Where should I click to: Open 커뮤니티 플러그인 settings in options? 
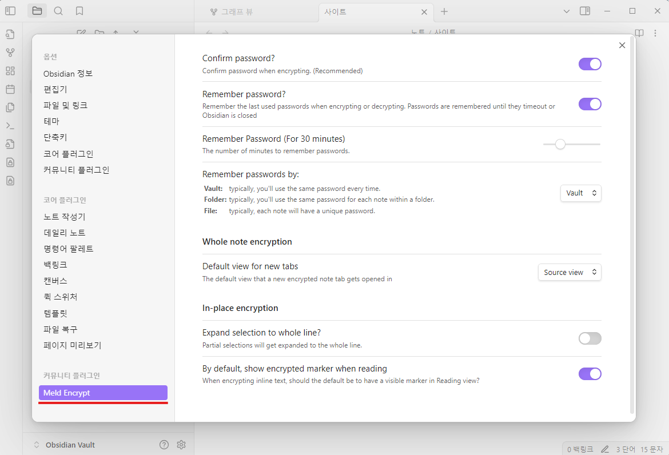77,170
